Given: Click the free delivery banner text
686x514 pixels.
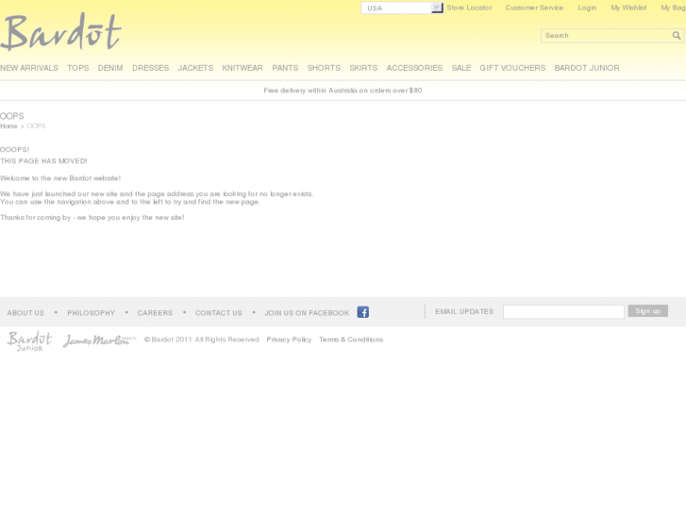Looking at the screenshot, I should coord(343,91).
